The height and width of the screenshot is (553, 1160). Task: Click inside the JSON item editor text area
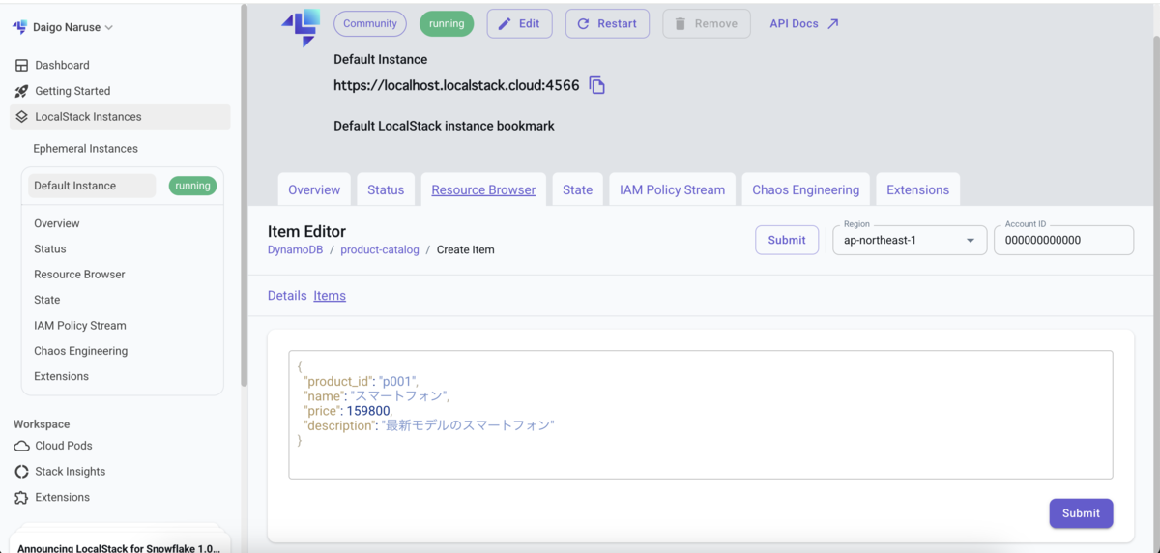coord(701,415)
